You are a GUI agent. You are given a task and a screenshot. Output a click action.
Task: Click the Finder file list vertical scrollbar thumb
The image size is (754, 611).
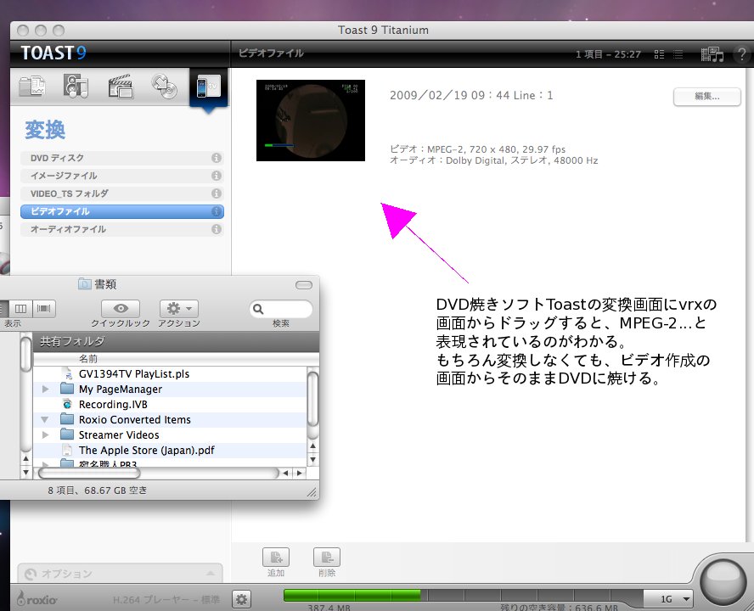(312, 399)
